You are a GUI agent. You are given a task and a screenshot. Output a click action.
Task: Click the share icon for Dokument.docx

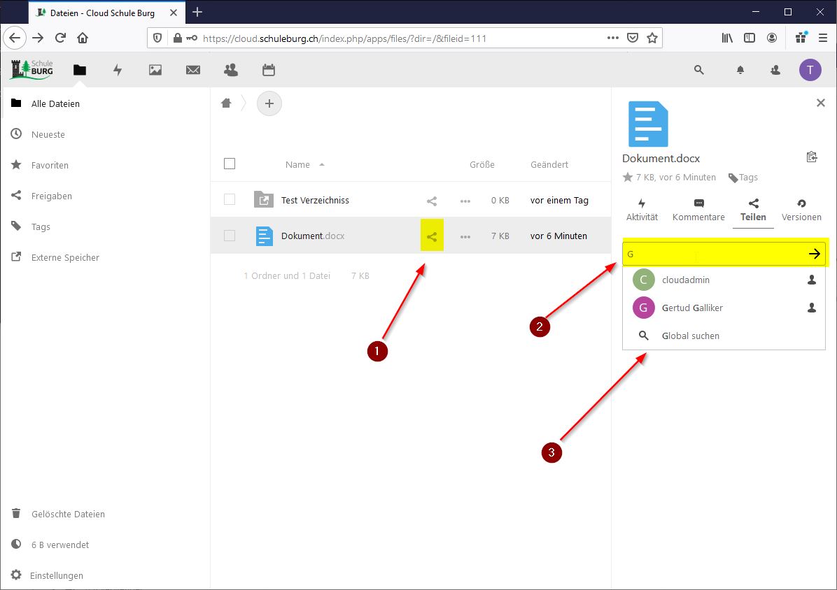432,236
